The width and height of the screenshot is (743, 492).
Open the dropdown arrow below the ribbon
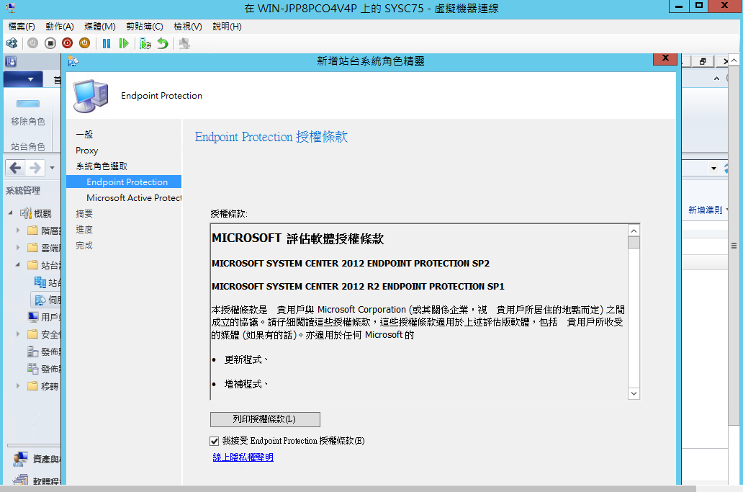click(713, 169)
